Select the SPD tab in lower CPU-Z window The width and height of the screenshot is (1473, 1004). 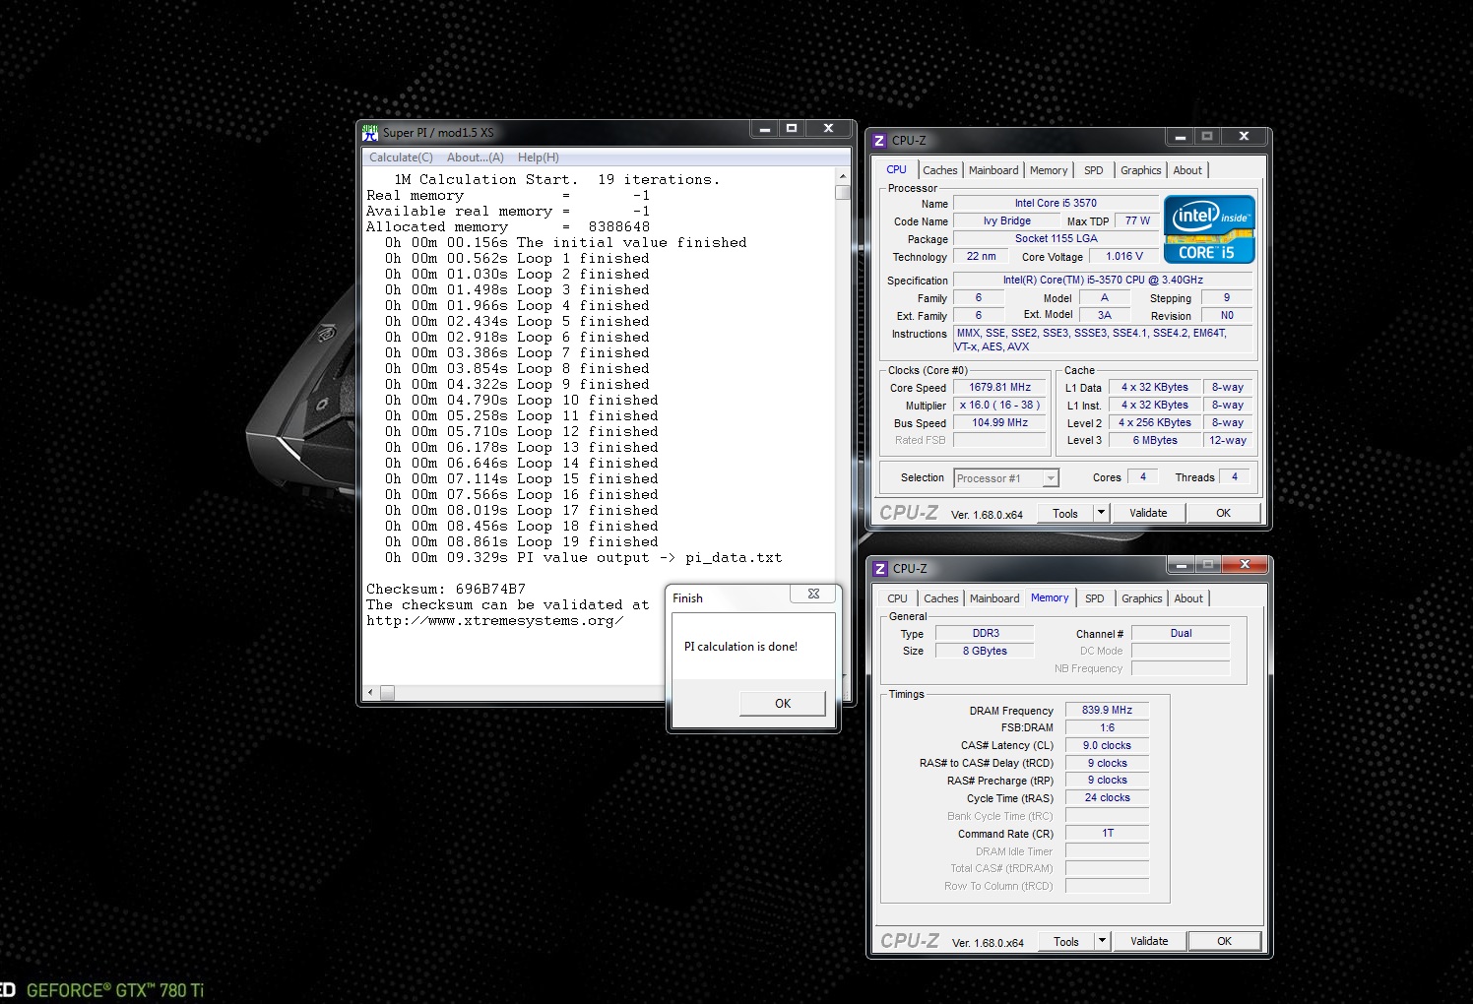tap(1095, 598)
